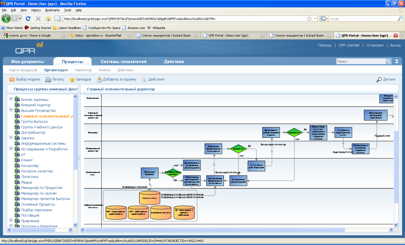Expand the Высшее Руководство tree node

pos(11,110)
